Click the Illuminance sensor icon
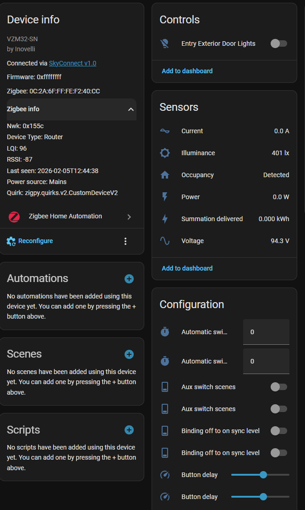 click(165, 153)
